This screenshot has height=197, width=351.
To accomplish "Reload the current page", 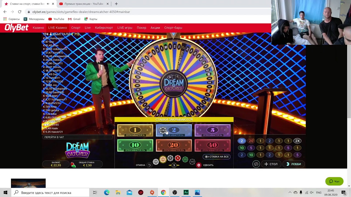I will [19, 12].
